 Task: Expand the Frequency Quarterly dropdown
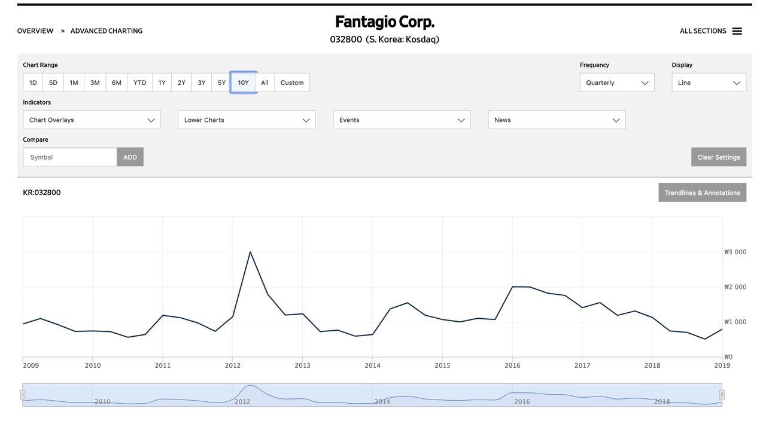tap(616, 83)
